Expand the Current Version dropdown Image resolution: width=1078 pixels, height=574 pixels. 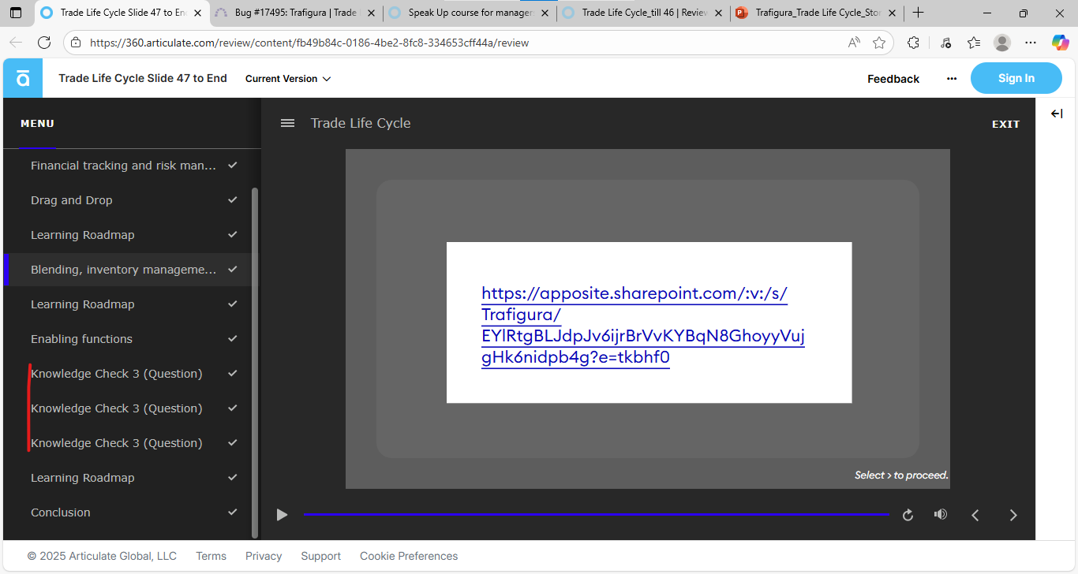coord(287,79)
